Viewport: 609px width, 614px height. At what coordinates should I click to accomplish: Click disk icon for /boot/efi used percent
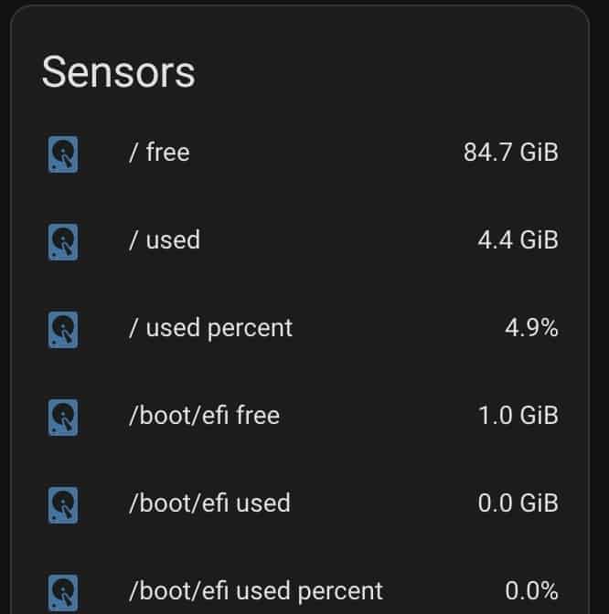tap(63, 592)
